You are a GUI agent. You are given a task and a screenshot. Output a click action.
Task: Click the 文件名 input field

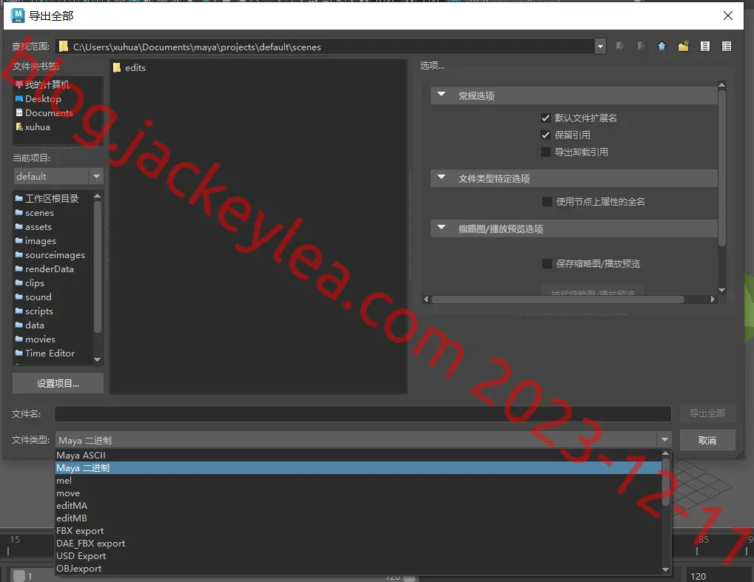pyautogui.click(x=363, y=414)
